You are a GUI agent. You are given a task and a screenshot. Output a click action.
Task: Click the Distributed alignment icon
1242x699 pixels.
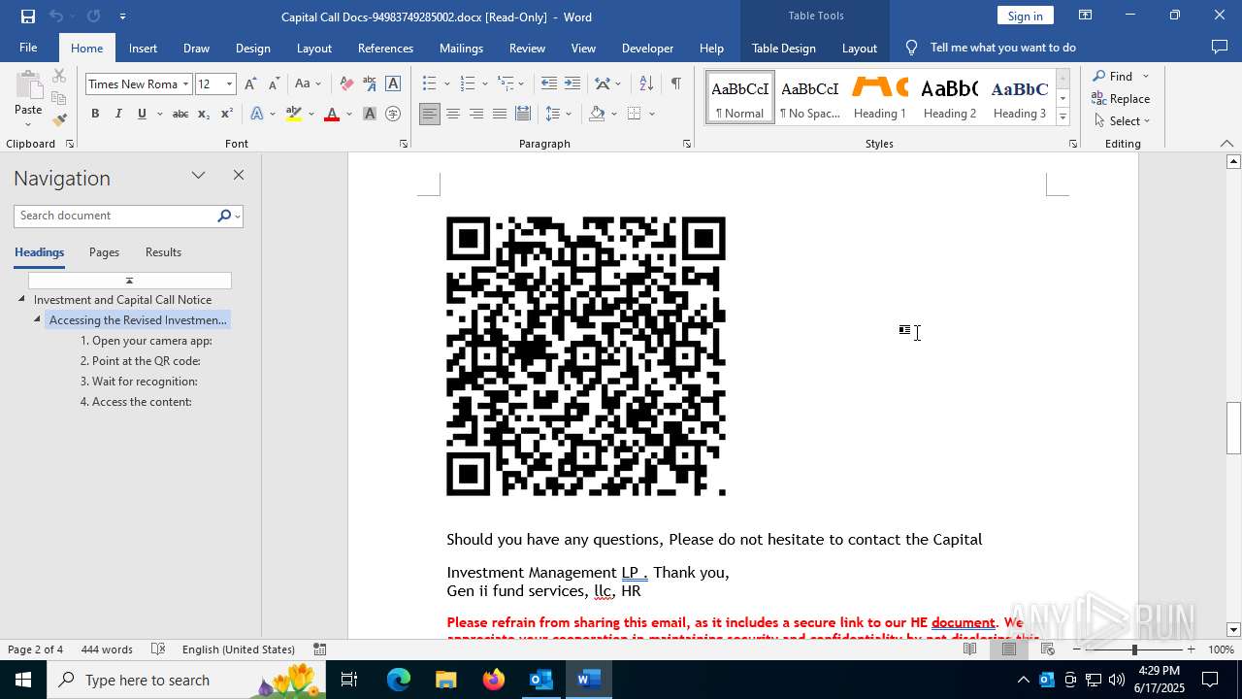[523, 114]
